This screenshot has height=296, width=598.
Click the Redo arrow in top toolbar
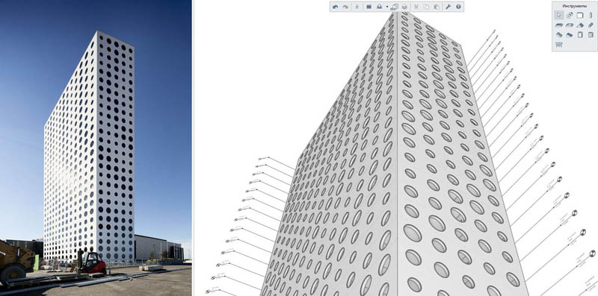(345, 7)
